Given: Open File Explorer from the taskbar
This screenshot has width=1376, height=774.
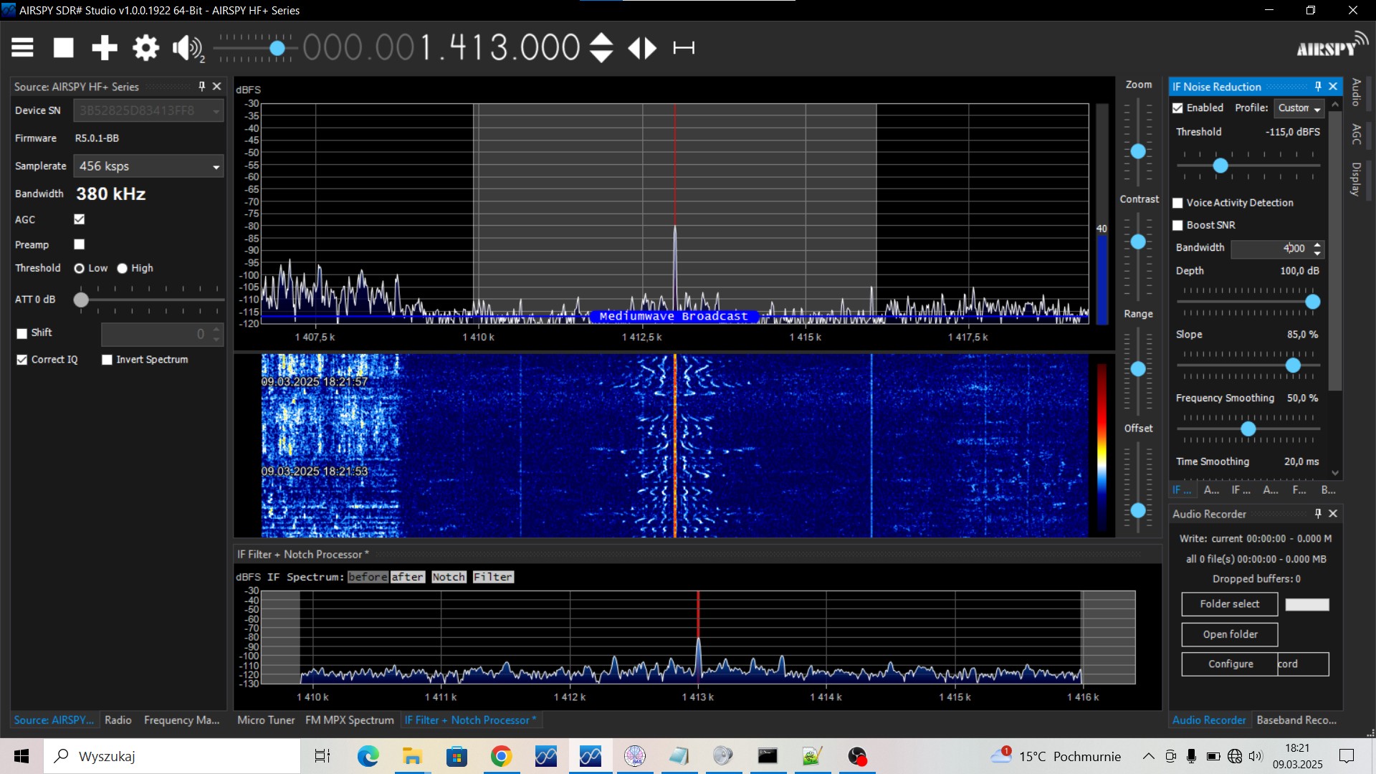Looking at the screenshot, I should click(412, 756).
